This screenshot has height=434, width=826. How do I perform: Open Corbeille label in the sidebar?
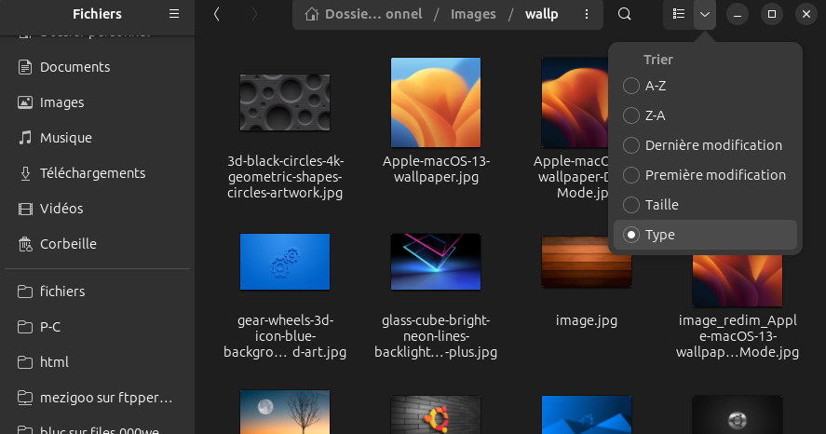(69, 244)
